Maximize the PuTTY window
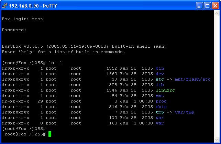The height and width of the screenshot is (144, 221). (x=208, y=5)
